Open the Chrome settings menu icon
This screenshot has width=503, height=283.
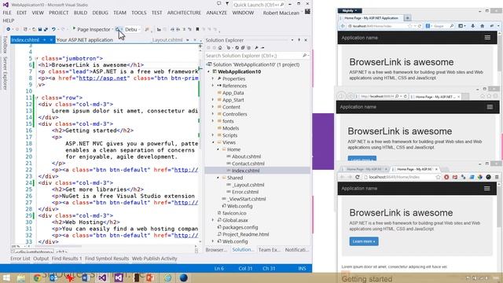tap(497, 177)
